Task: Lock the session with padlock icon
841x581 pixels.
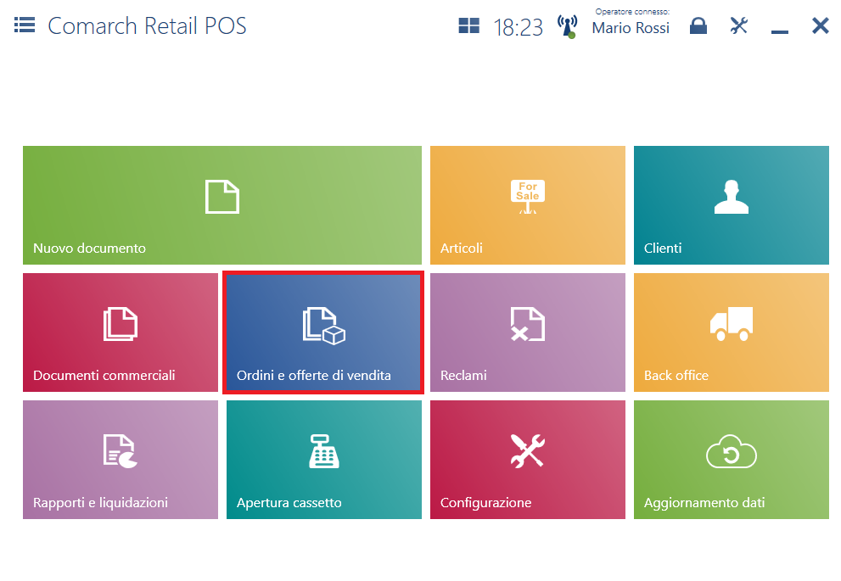Action: pos(698,25)
